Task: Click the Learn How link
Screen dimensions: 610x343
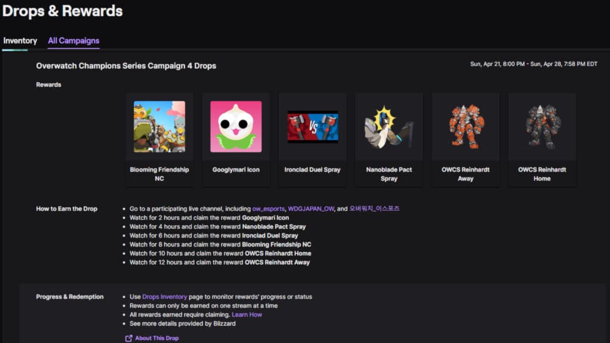Action: click(x=247, y=314)
